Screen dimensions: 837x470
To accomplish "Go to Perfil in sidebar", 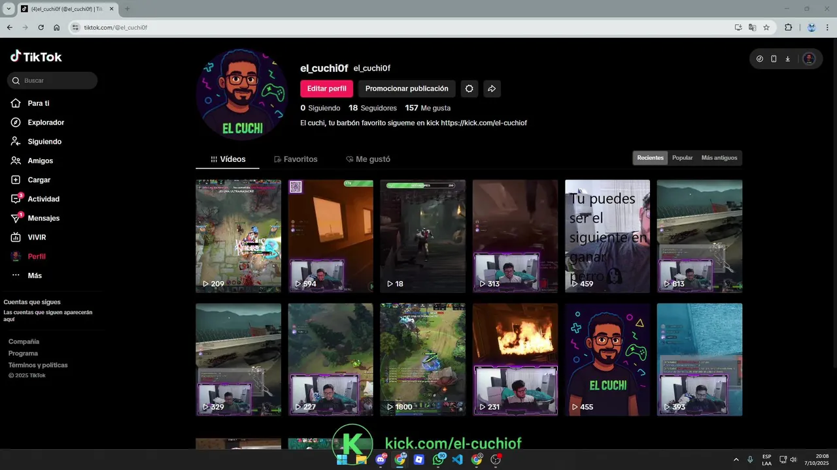I will coord(37,257).
